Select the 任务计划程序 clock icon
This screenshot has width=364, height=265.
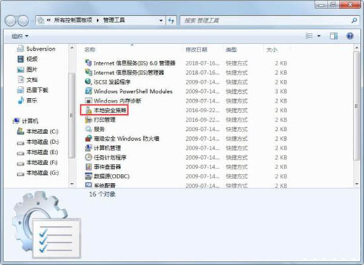point(89,157)
